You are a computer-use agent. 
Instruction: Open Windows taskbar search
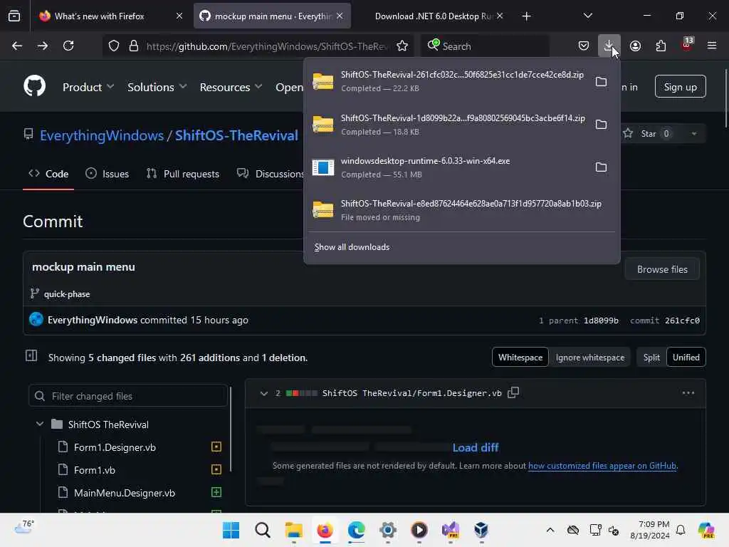pyautogui.click(x=263, y=530)
